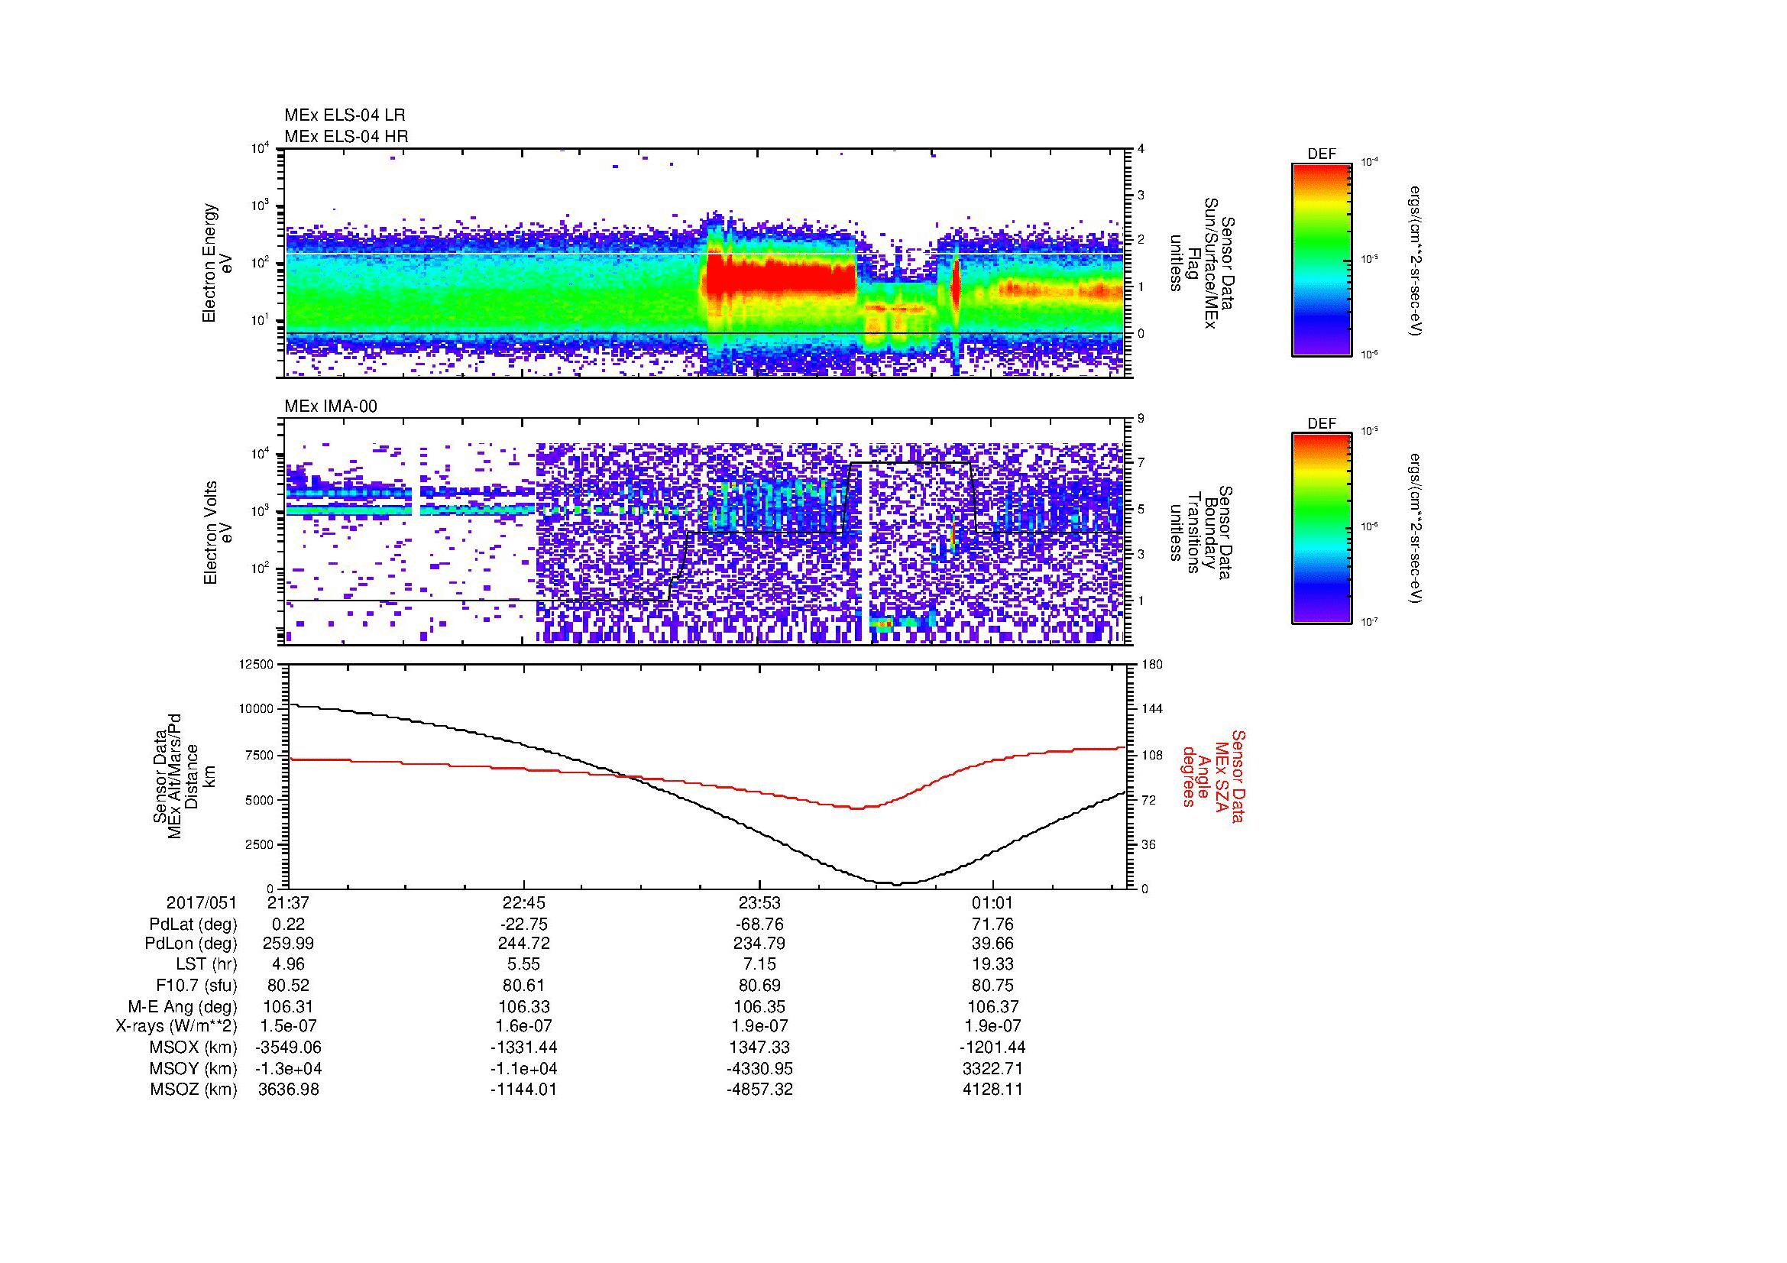The width and height of the screenshot is (1787, 1263).
Task: Click the LST value 19.33
Action: tap(992, 965)
